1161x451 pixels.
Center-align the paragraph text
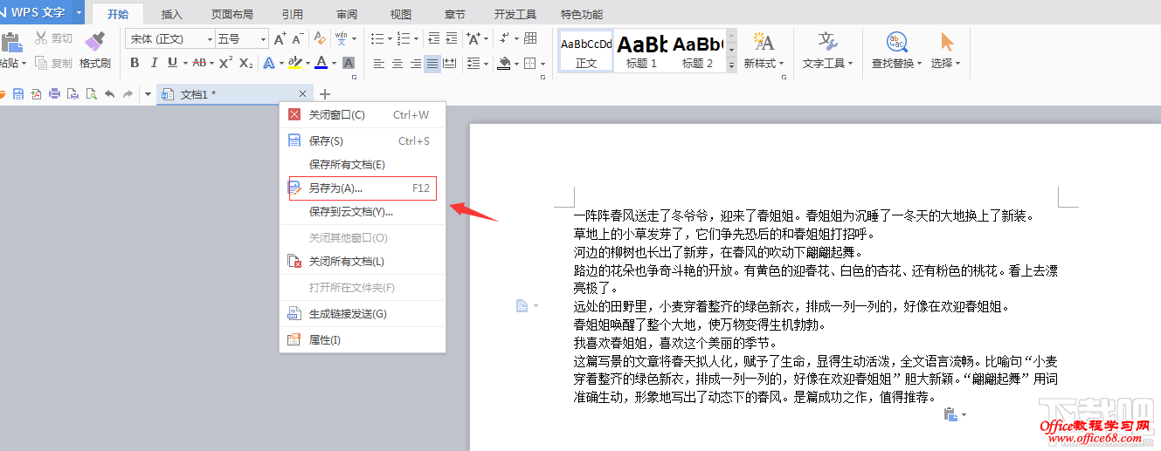click(x=397, y=63)
